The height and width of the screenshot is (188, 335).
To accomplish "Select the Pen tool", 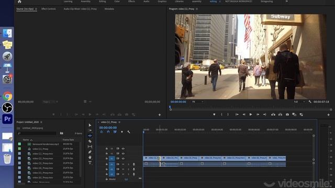I will coord(90,152).
